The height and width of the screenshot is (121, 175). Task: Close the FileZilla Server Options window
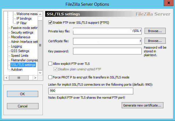[x=169, y=3]
